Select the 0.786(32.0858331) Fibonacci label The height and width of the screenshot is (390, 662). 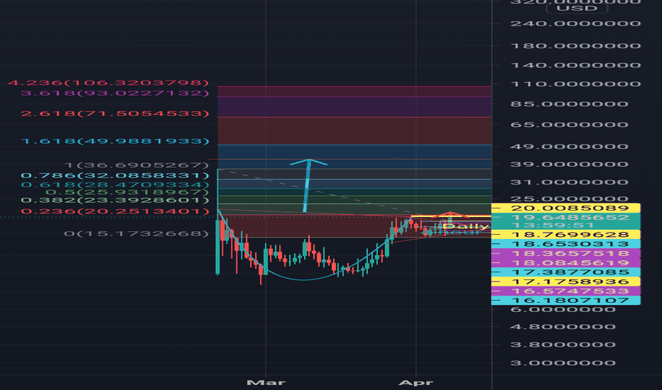pyautogui.click(x=115, y=175)
